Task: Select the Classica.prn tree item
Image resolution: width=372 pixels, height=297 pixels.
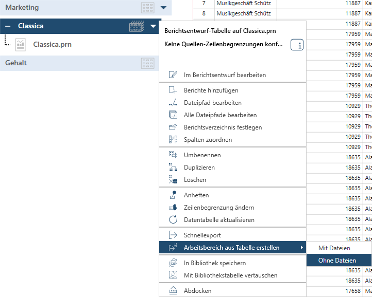Action: point(52,44)
